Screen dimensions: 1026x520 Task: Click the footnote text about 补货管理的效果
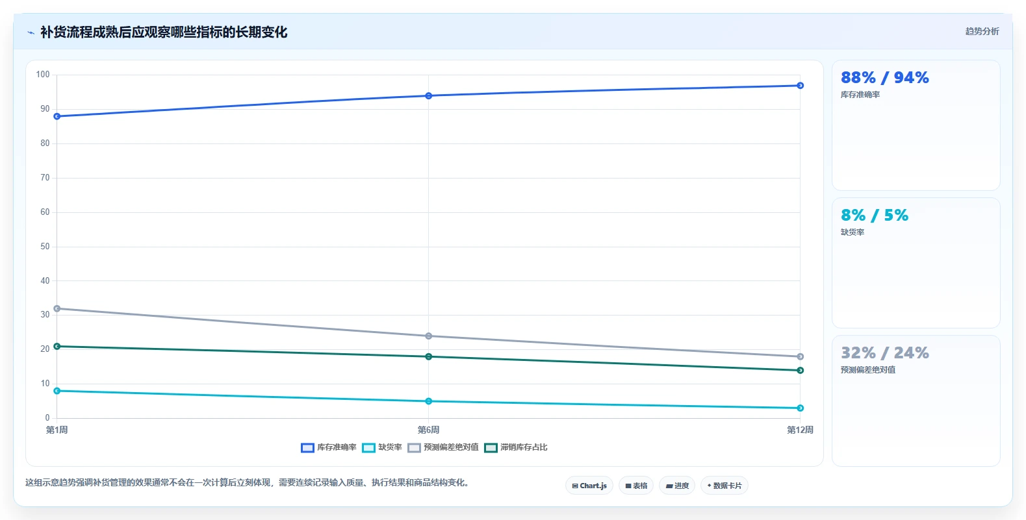pyautogui.click(x=248, y=482)
